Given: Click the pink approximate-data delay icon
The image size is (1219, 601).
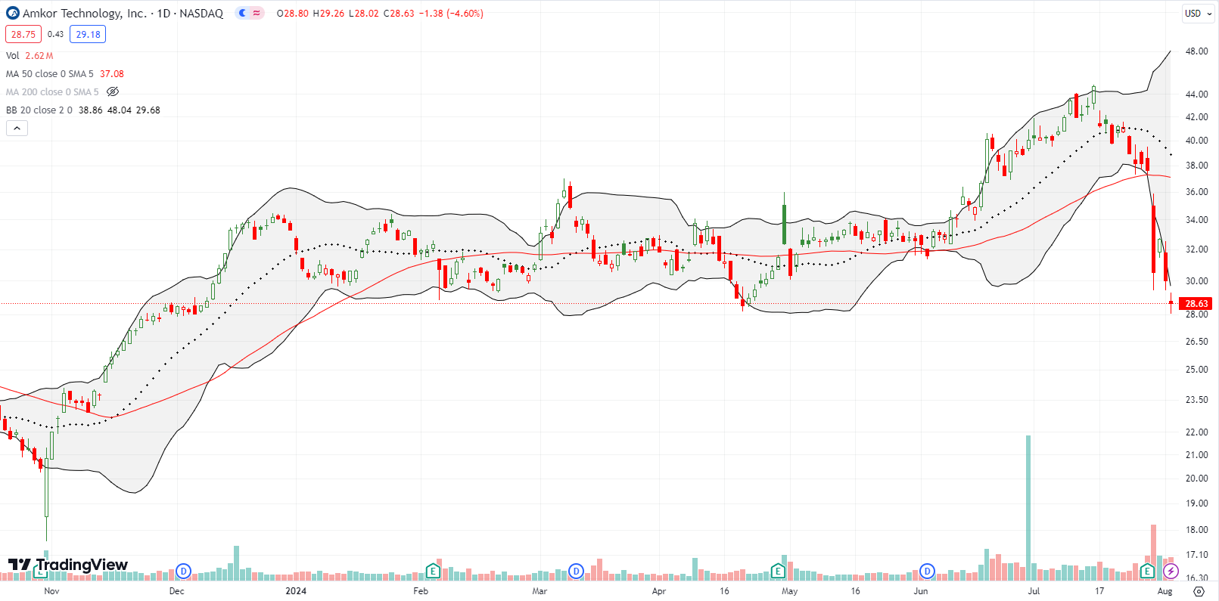Looking at the screenshot, I should click(257, 13).
